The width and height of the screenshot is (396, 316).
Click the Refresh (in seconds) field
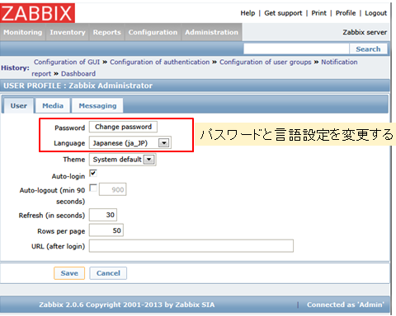[103, 215]
